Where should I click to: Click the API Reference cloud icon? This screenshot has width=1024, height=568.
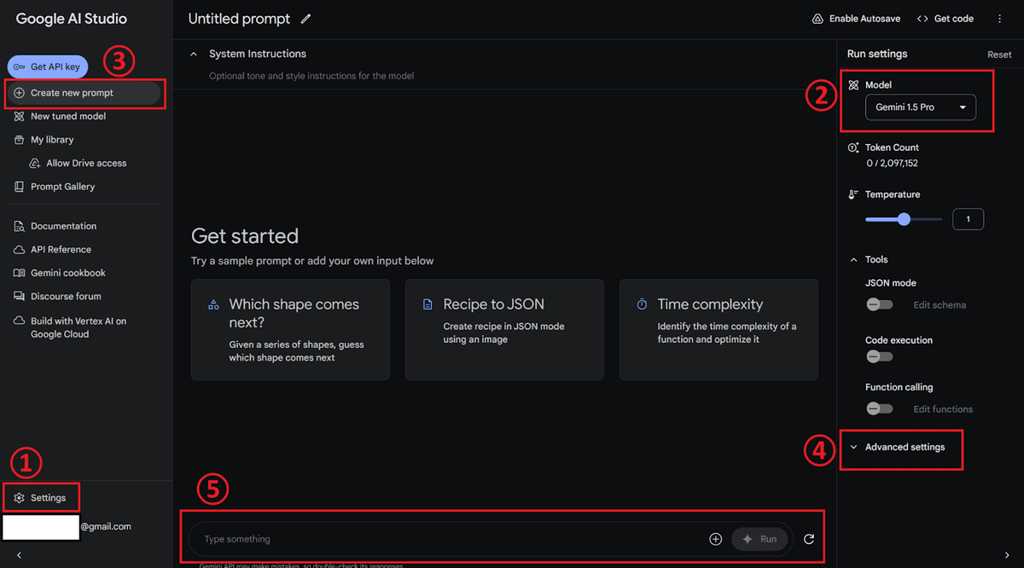(x=20, y=250)
